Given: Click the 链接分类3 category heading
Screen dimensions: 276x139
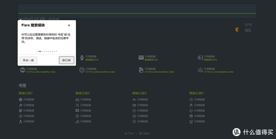Looking at the screenshot, I should [139, 93].
